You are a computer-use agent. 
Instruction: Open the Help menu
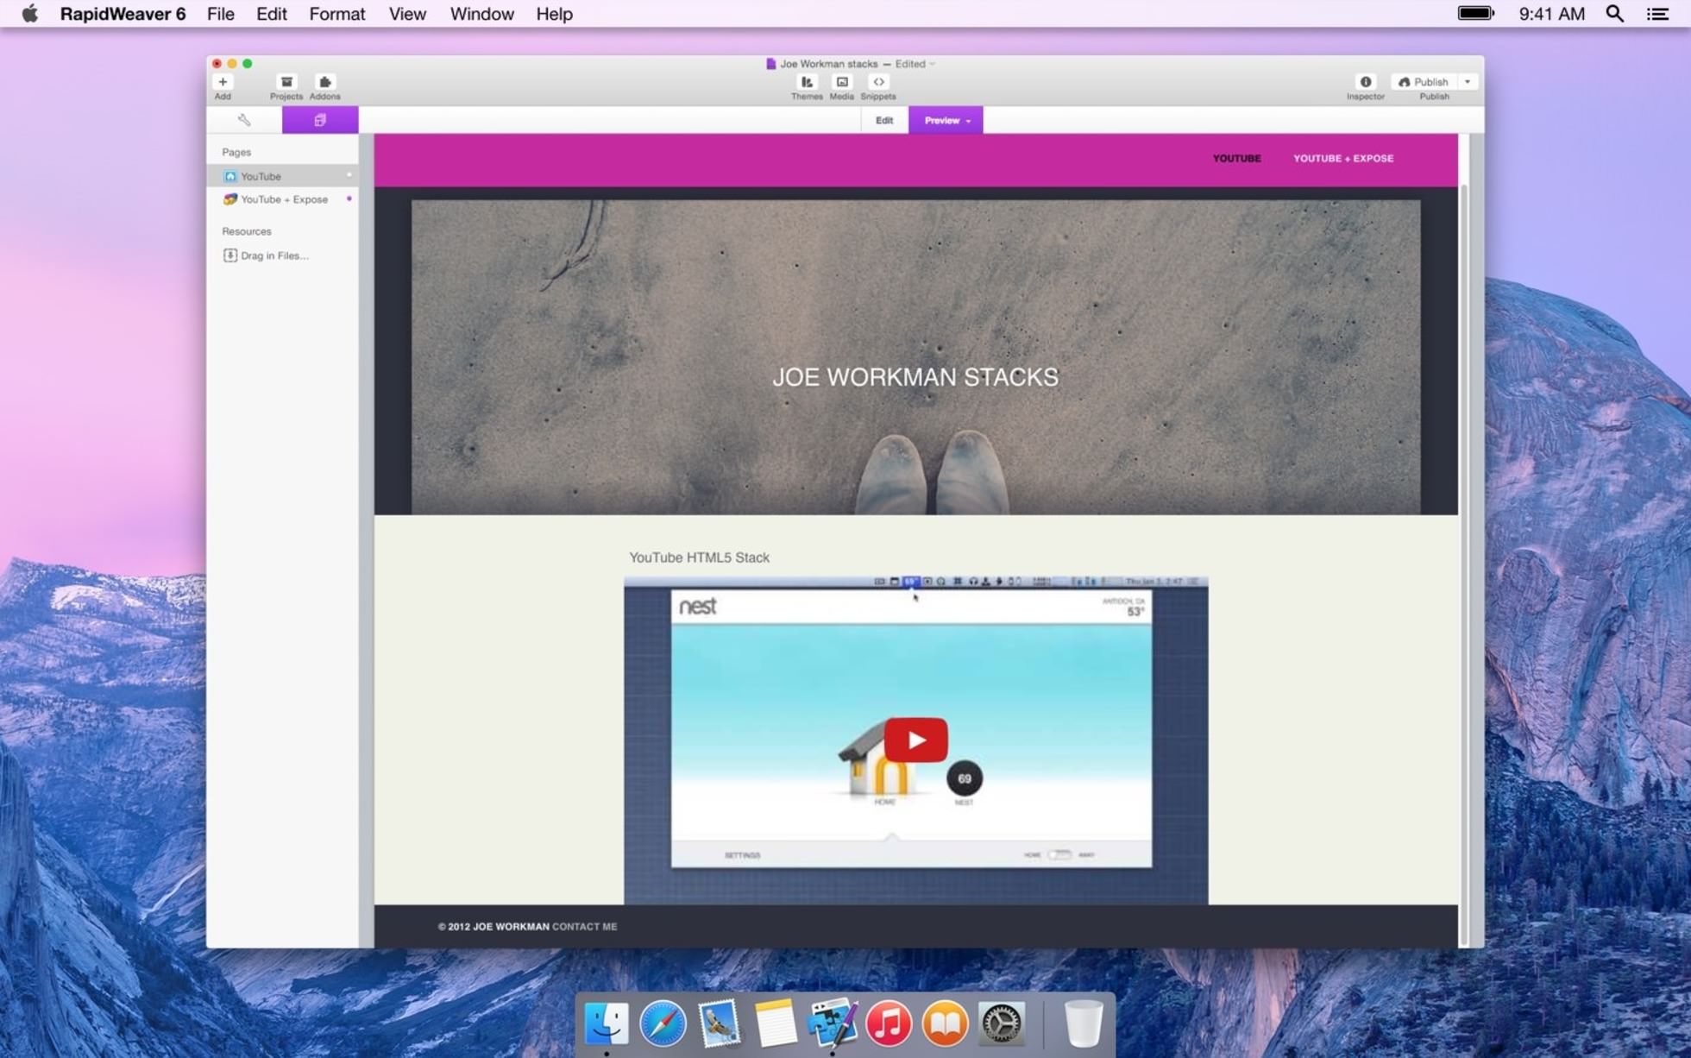pyautogui.click(x=554, y=14)
